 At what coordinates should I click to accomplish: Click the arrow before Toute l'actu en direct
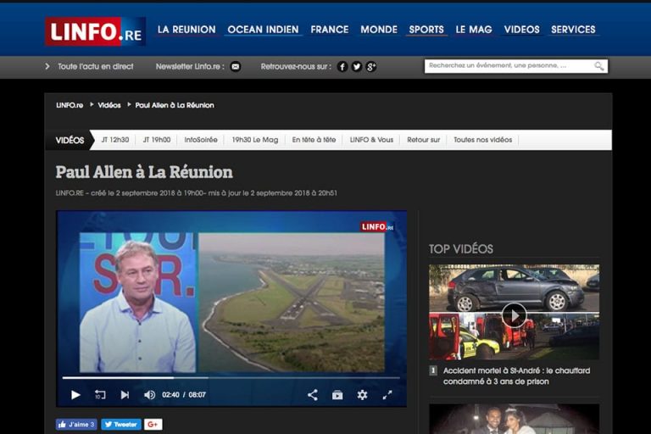47,66
